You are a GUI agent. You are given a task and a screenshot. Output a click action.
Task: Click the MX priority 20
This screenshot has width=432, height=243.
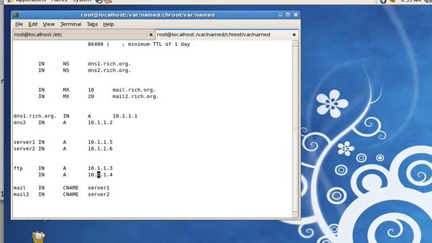point(91,97)
